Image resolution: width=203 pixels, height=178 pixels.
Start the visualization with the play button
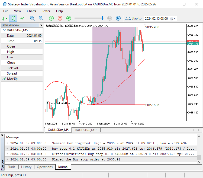click(51, 18)
